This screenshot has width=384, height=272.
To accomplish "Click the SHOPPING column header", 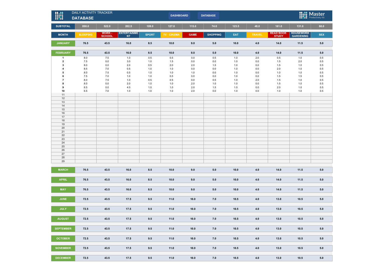I will tap(214, 35).
